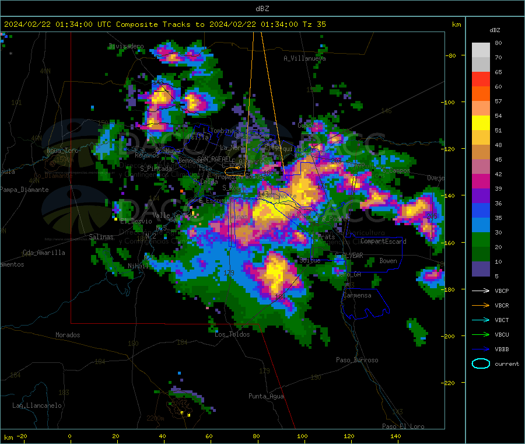Click the 'Cda_Amarilla' place label
This screenshot has width=525, height=444.
coord(44,253)
